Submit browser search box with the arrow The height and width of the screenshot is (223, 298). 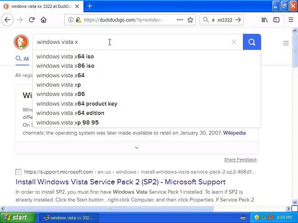pyautogui.click(x=238, y=20)
